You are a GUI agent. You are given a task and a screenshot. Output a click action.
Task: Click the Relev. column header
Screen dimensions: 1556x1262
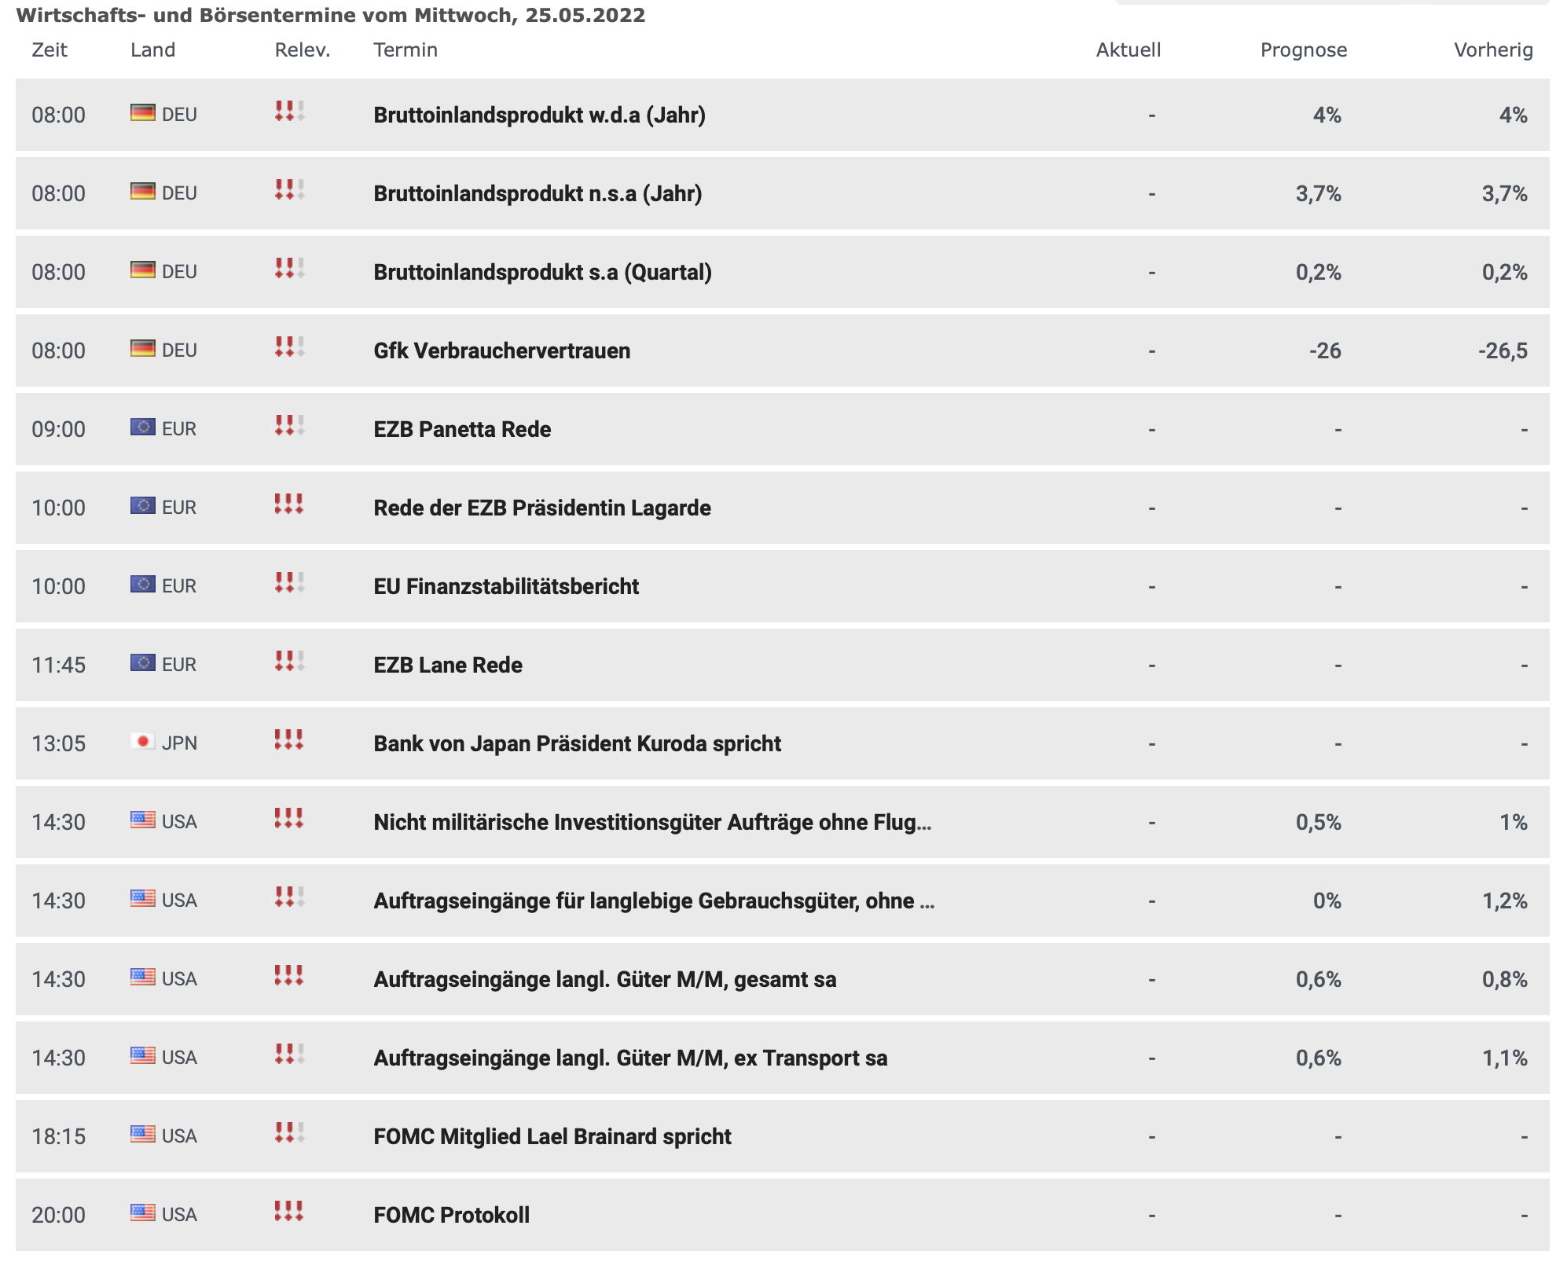[x=302, y=50]
